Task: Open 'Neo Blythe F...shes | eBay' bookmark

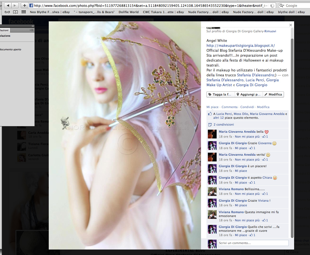Action: (50, 12)
